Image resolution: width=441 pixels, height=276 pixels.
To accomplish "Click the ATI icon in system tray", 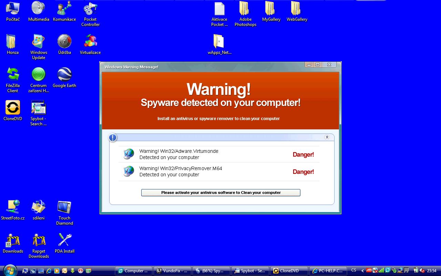I will pos(369,271).
